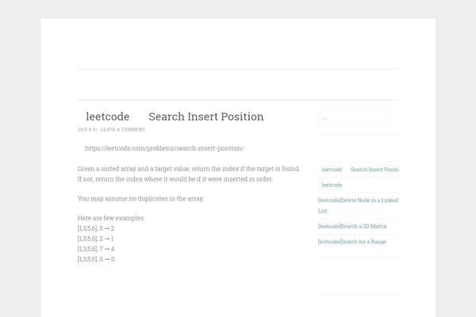Open the sidebar Search Insert Position post
Image resolution: width=476 pixels, height=317 pixels.
point(359,170)
